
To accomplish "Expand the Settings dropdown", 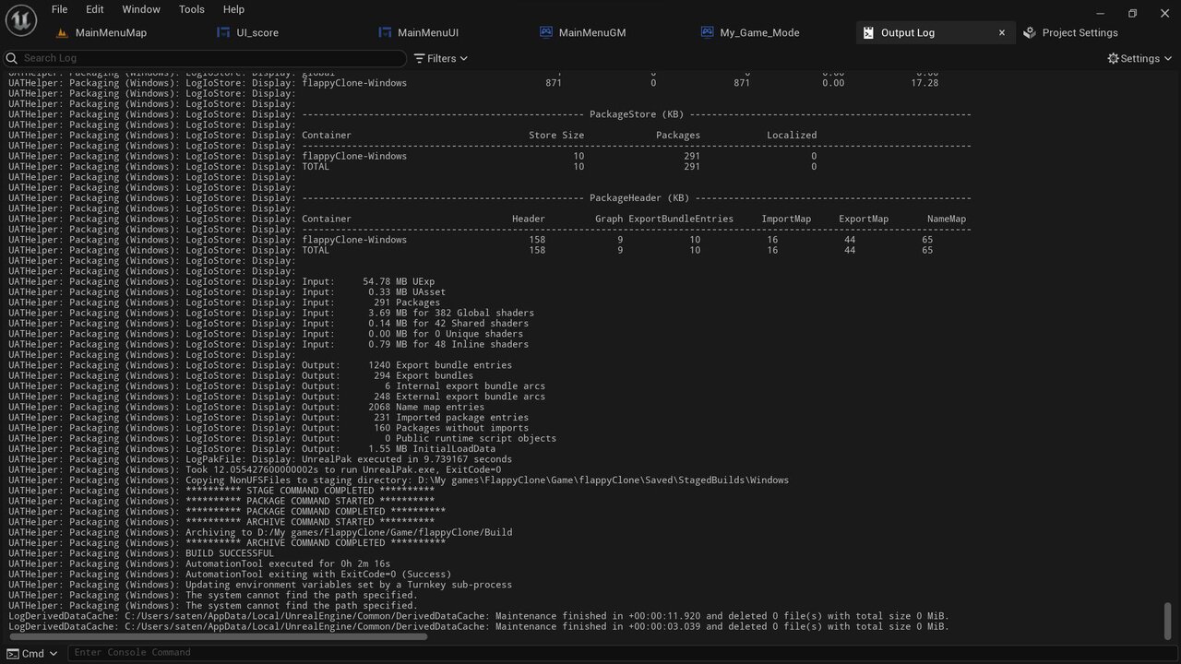I will click(x=1140, y=58).
